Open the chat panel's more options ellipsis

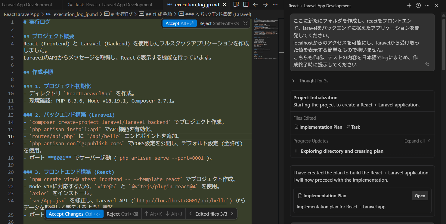(x=427, y=5)
